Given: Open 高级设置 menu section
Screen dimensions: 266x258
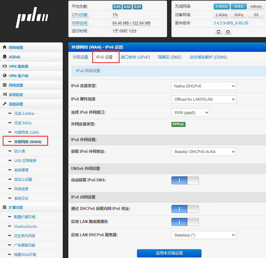Looking at the screenshot, I should [31, 104].
